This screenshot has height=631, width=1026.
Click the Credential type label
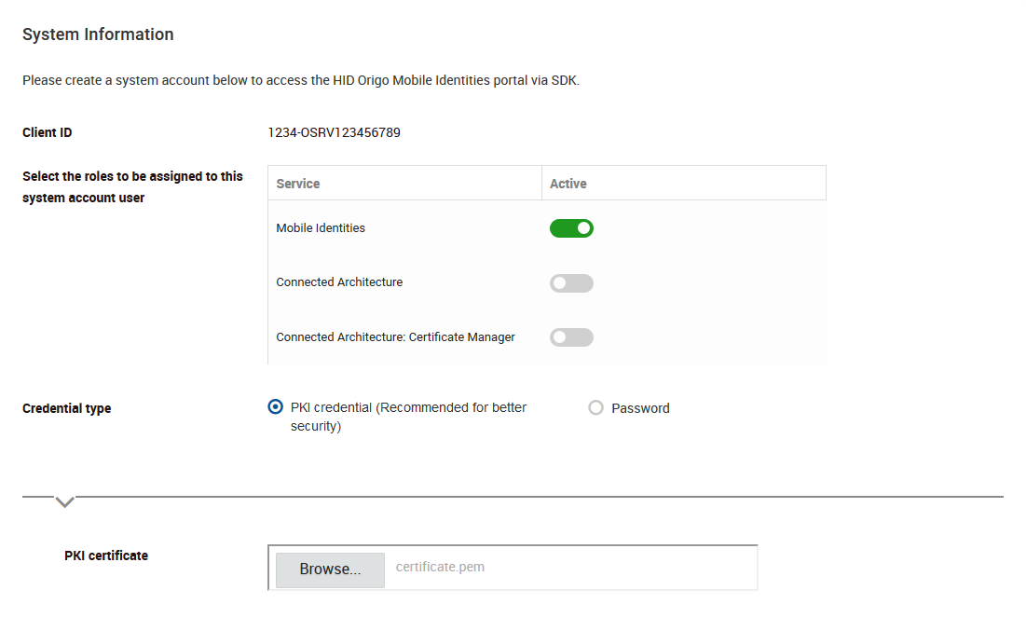click(66, 408)
